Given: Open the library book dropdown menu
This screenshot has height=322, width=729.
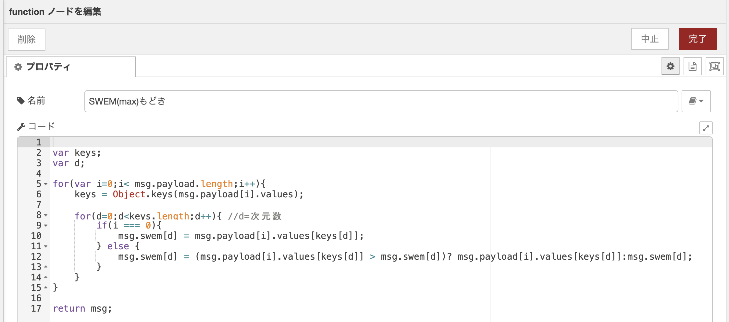Looking at the screenshot, I should pyautogui.click(x=696, y=101).
